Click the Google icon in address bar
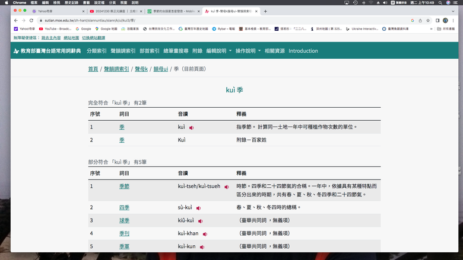 click(412, 20)
